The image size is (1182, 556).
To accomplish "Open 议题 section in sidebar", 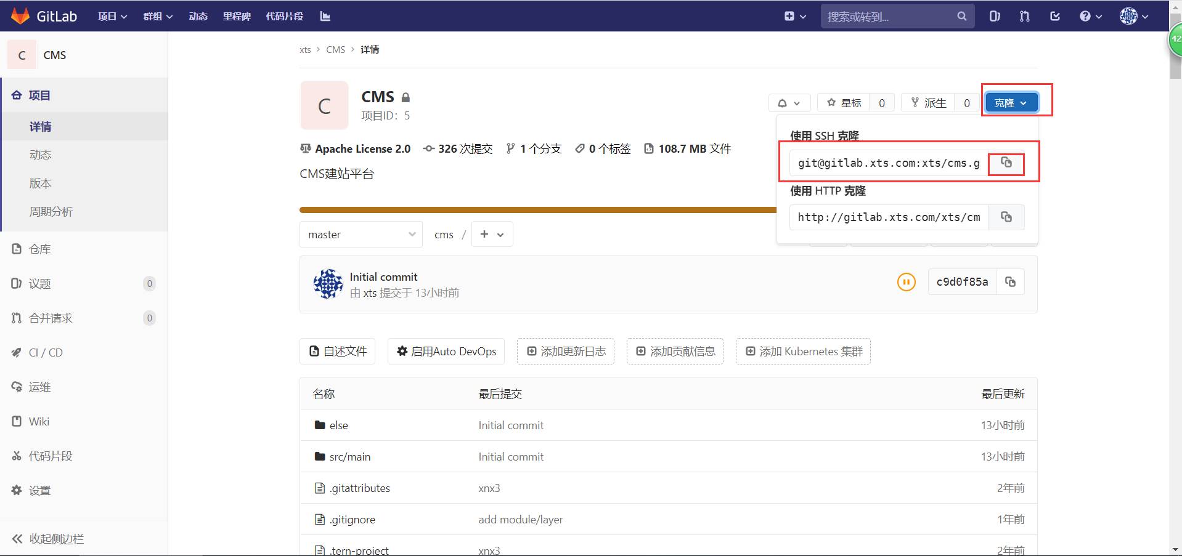I will (x=84, y=283).
